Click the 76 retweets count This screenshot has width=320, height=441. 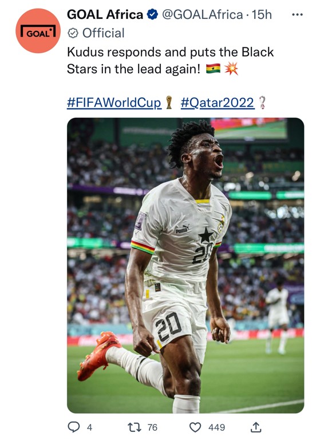(152, 427)
